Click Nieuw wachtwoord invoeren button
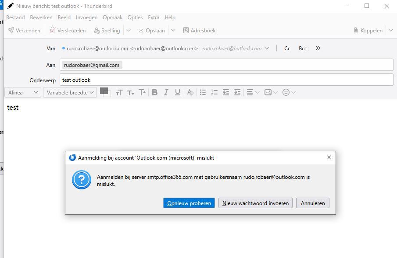This screenshot has width=397, height=258. (255, 203)
